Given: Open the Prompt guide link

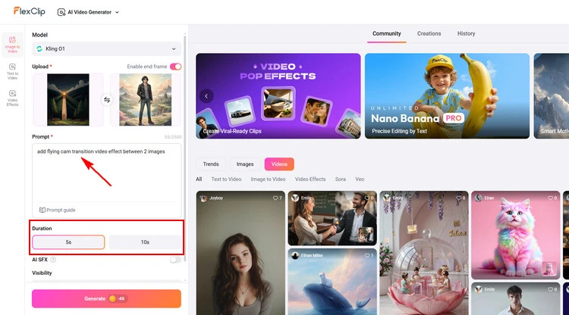Looking at the screenshot, I should (x=58, y=210).
